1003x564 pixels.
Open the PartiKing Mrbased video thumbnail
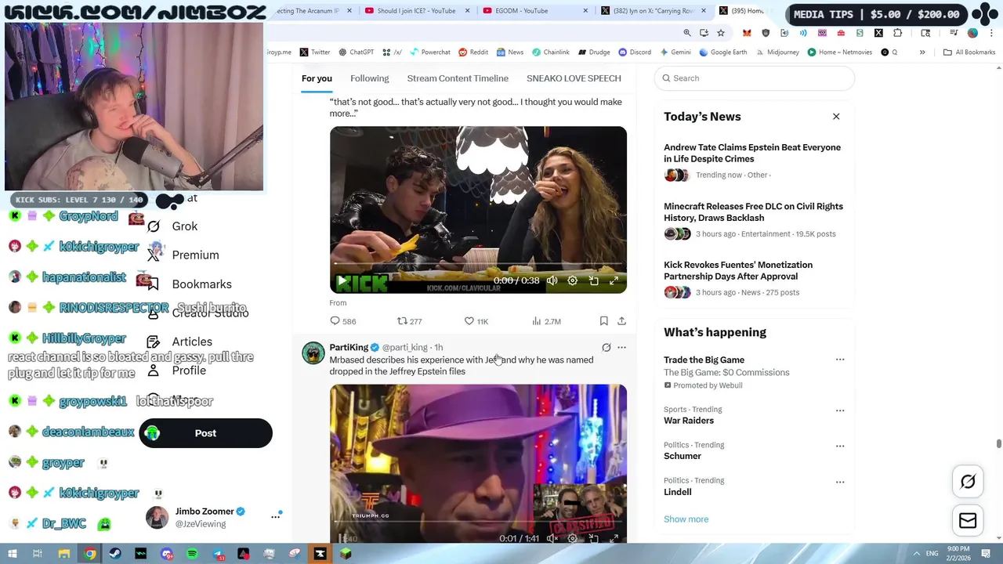pos(478,462)
